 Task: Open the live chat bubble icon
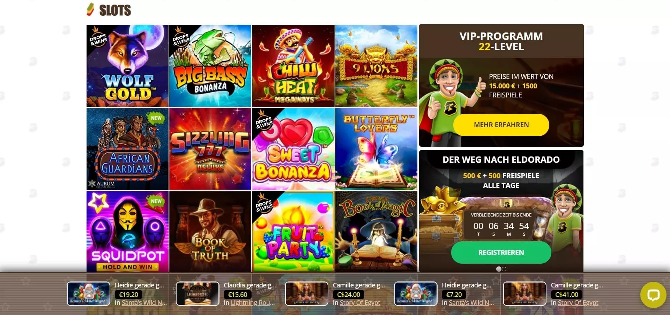653,295
